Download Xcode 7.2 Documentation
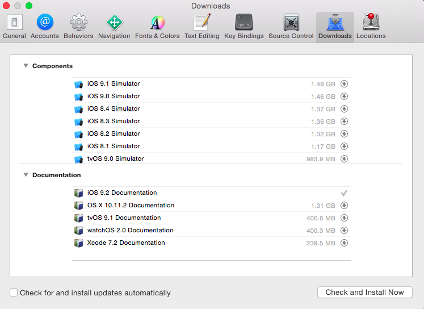 pos(344,243)
